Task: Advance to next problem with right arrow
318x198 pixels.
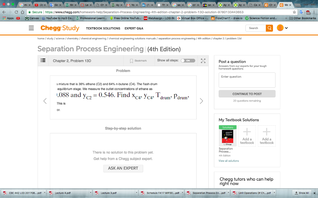Action: tap(202, 101)
